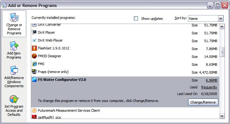The height and width of the screenshot is (124, 230).
Task: Select Futuremark Measurement Services Client icon
Action: [x=34, y=110]
